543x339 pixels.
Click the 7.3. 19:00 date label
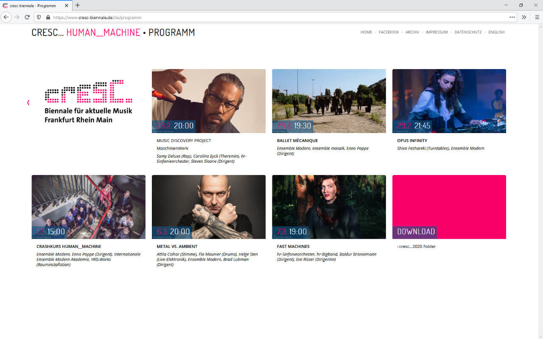tap(291, 232)
